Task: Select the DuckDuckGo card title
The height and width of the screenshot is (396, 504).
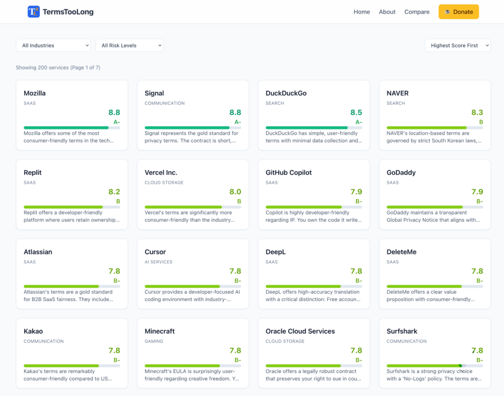Action: pyautogui.click(x=286, y=93)
